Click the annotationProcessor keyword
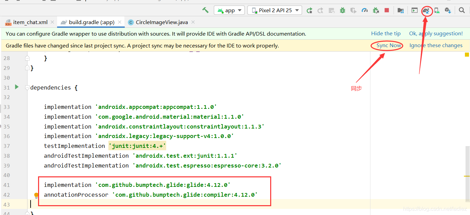Viewport: 470px width, 215px height. pyautogui.click(x=76, y=195)
